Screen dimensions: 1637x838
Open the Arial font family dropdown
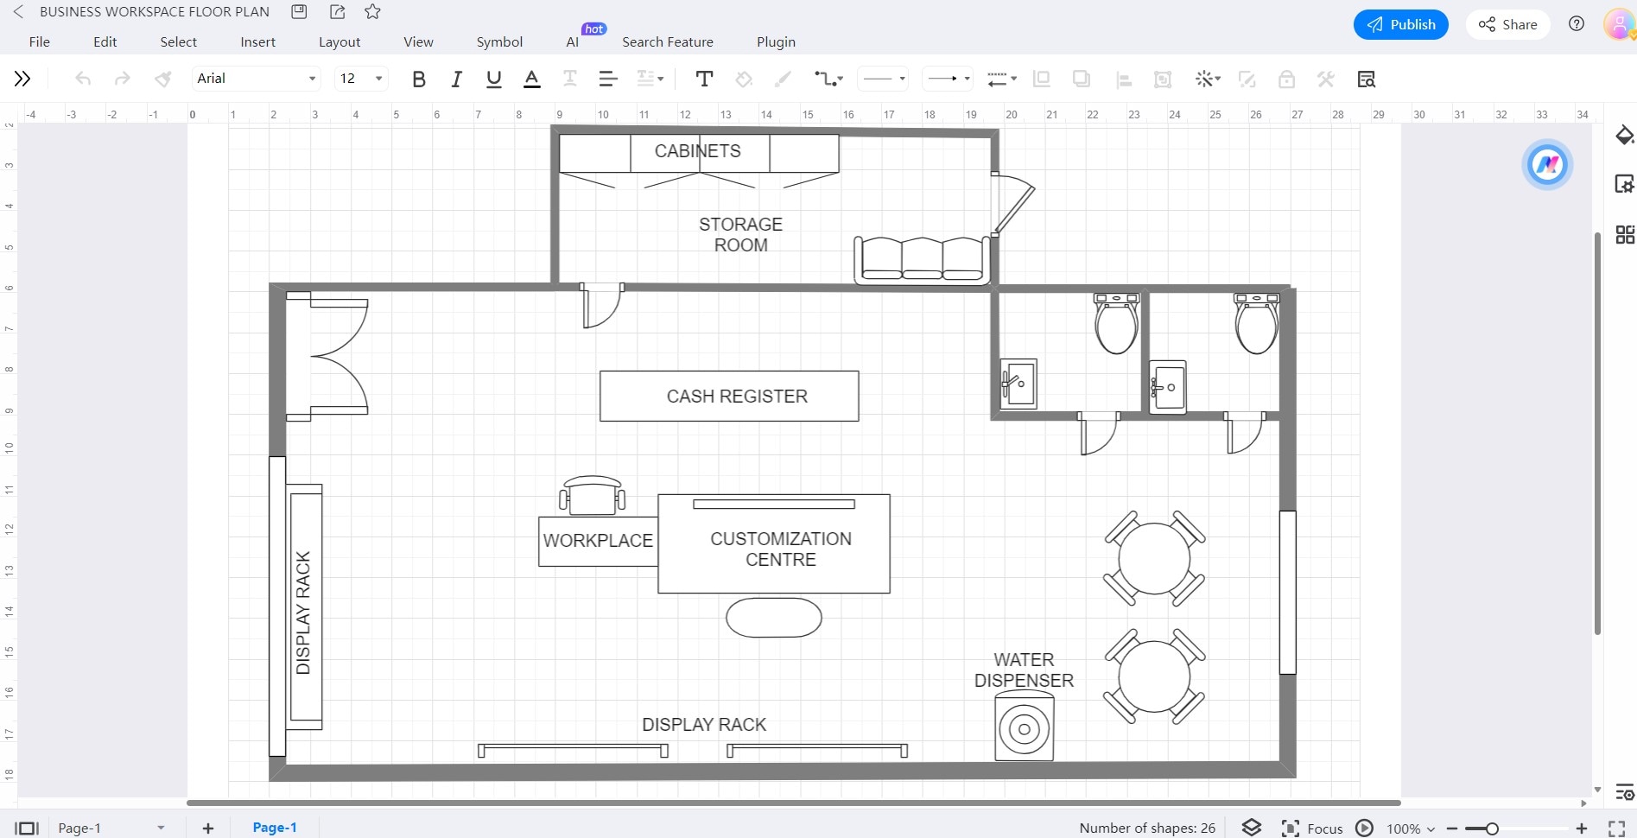coord(257,79)
